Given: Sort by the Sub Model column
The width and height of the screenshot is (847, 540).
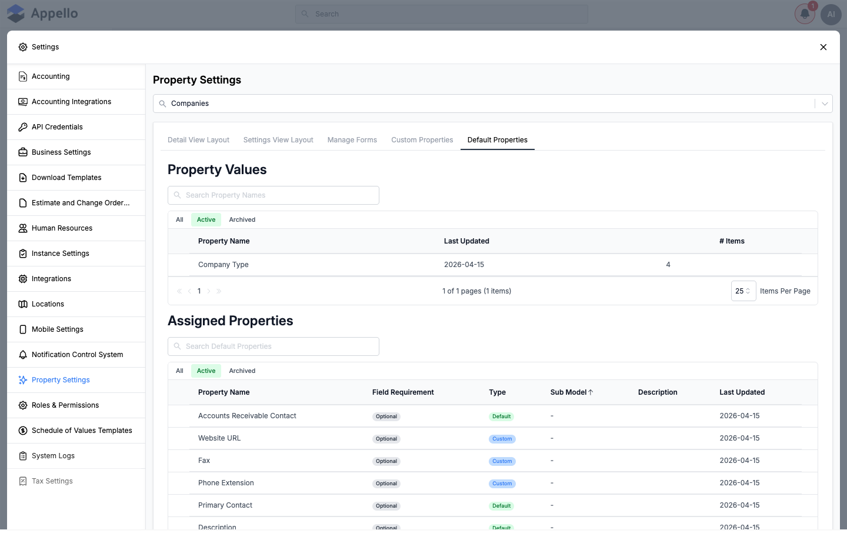Looking at the screenshot, I should 572,392.
